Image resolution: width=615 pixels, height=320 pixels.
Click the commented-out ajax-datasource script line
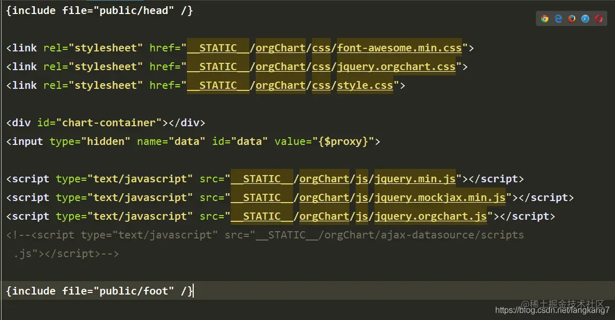coord(265,235)
